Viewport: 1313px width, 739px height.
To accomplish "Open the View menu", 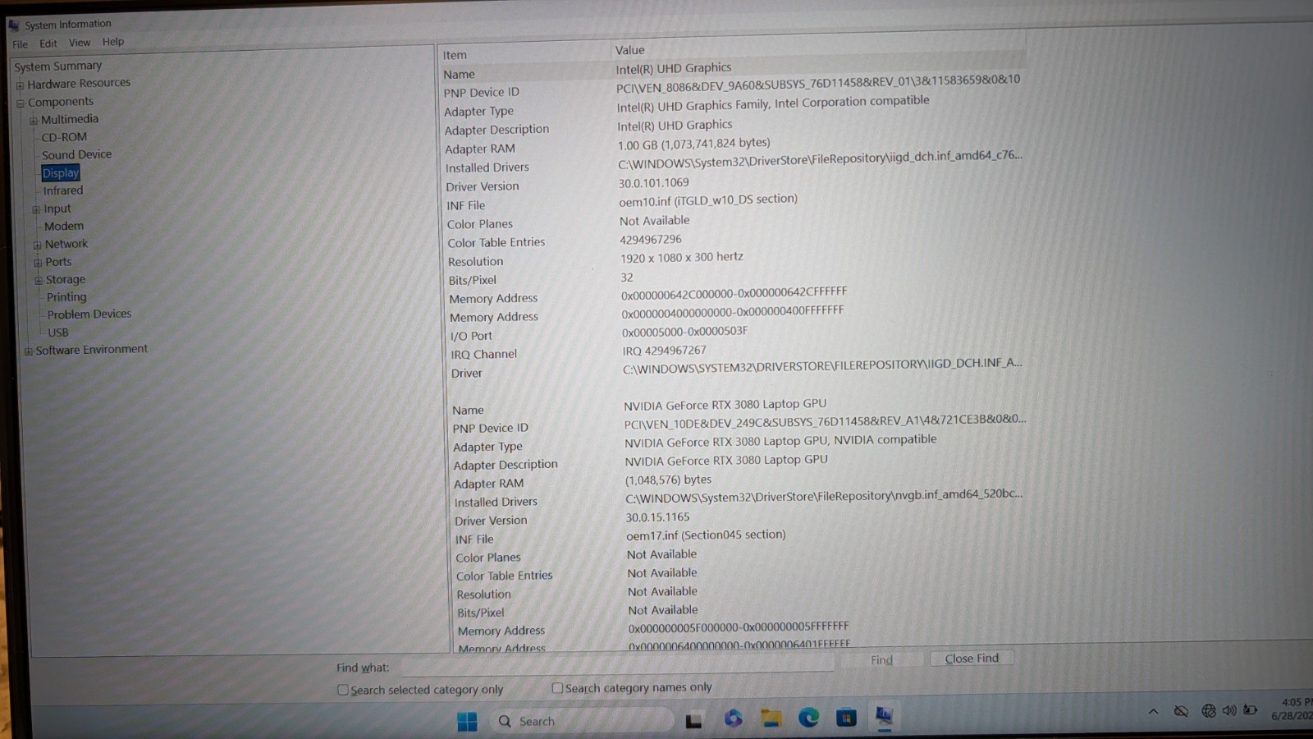I will [80, 43].
